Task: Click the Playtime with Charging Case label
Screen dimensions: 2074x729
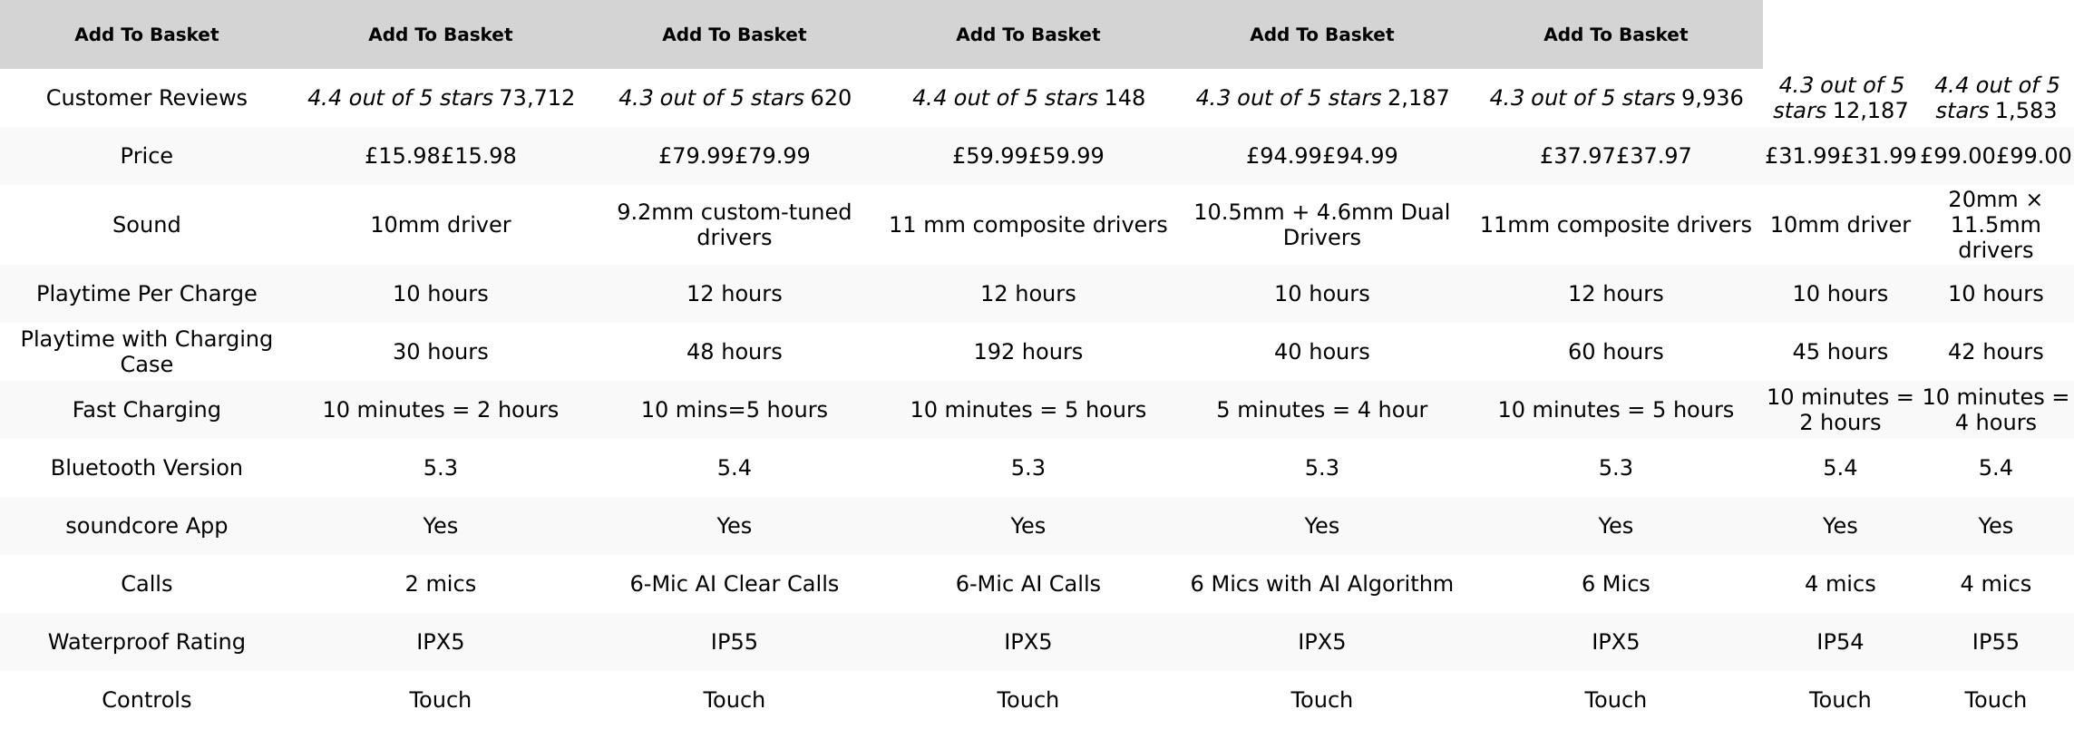Action: [x=146, y=352]
